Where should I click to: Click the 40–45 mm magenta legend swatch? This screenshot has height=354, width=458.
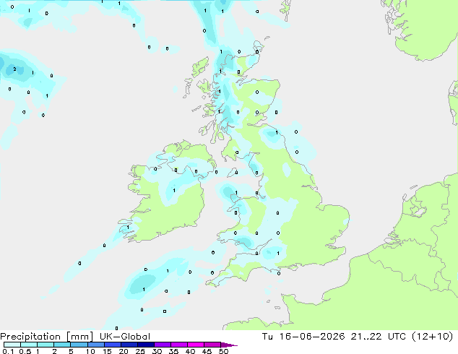coord(196,345)
